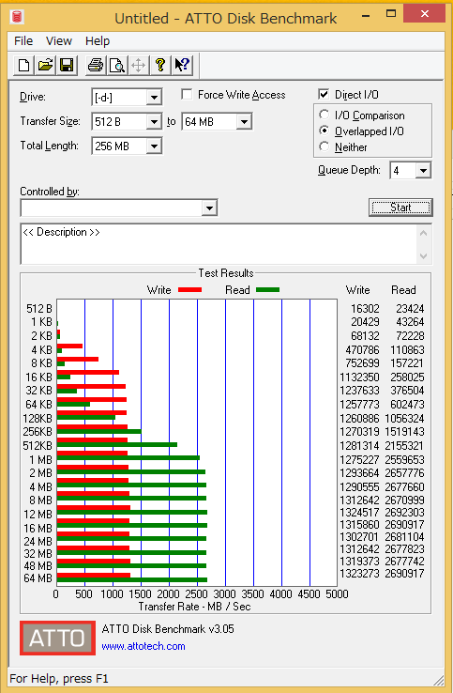Click inside the Description text box

(x=219, y=244)
